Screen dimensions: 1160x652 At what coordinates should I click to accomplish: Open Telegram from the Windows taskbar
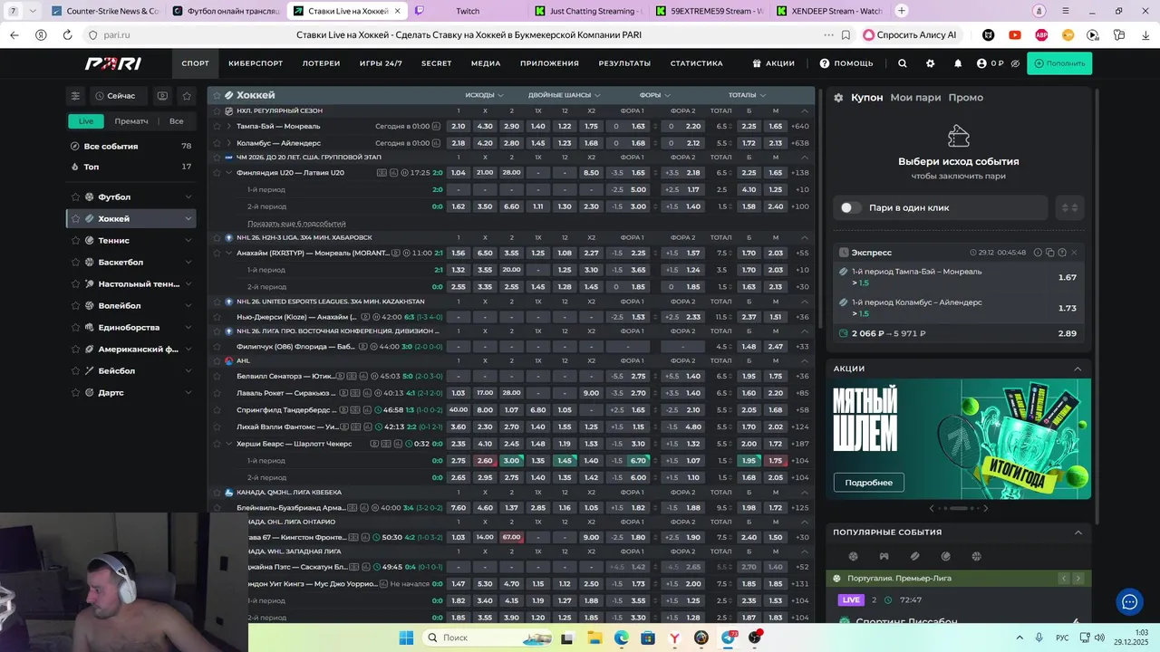point(728,638)
